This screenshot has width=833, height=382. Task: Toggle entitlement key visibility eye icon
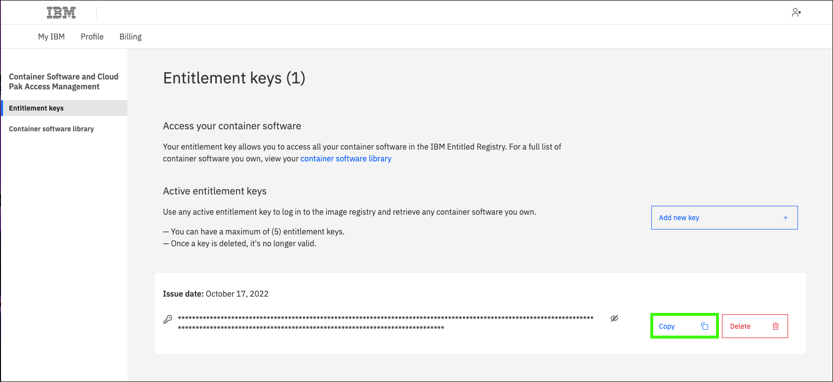614,318
